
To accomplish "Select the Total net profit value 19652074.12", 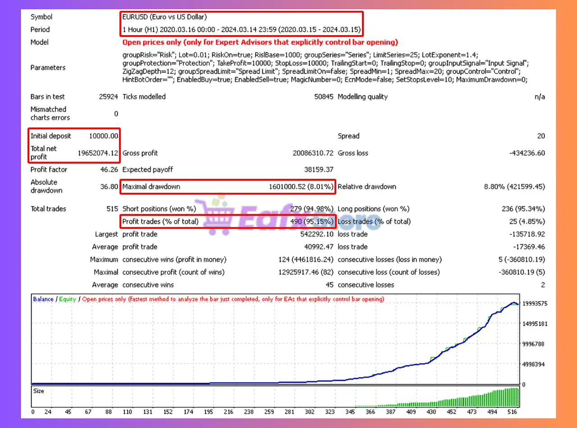I will [x=98, y=153].
